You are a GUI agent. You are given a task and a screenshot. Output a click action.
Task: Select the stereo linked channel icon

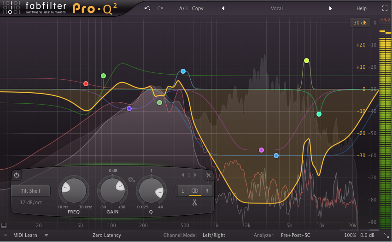194,190
